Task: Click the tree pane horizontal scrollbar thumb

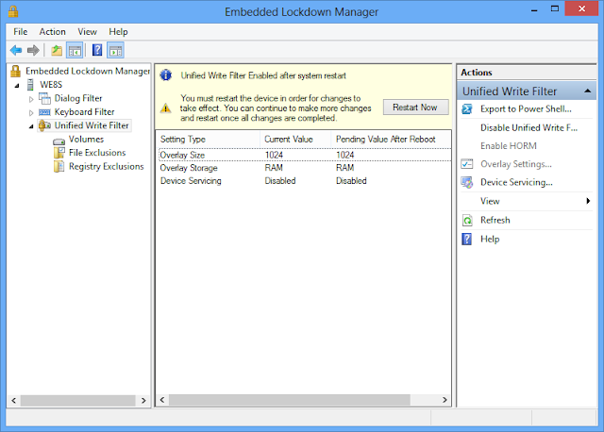Action: coord(78,401)
